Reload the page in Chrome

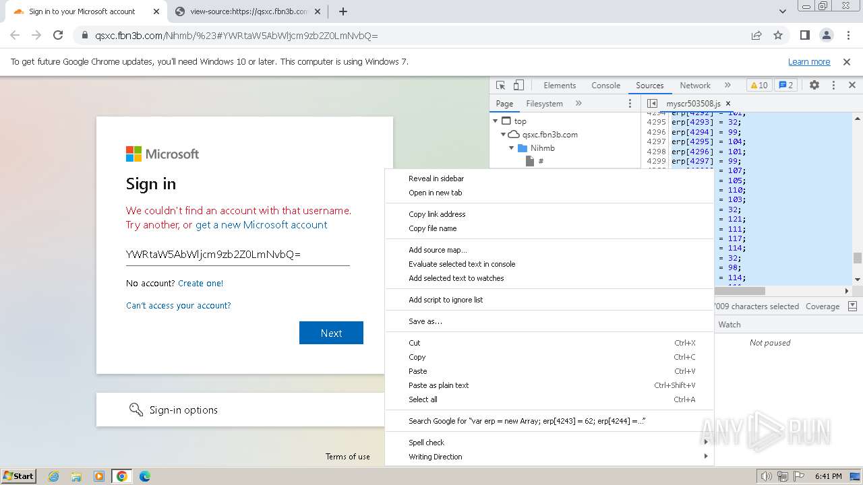[58, 36]
